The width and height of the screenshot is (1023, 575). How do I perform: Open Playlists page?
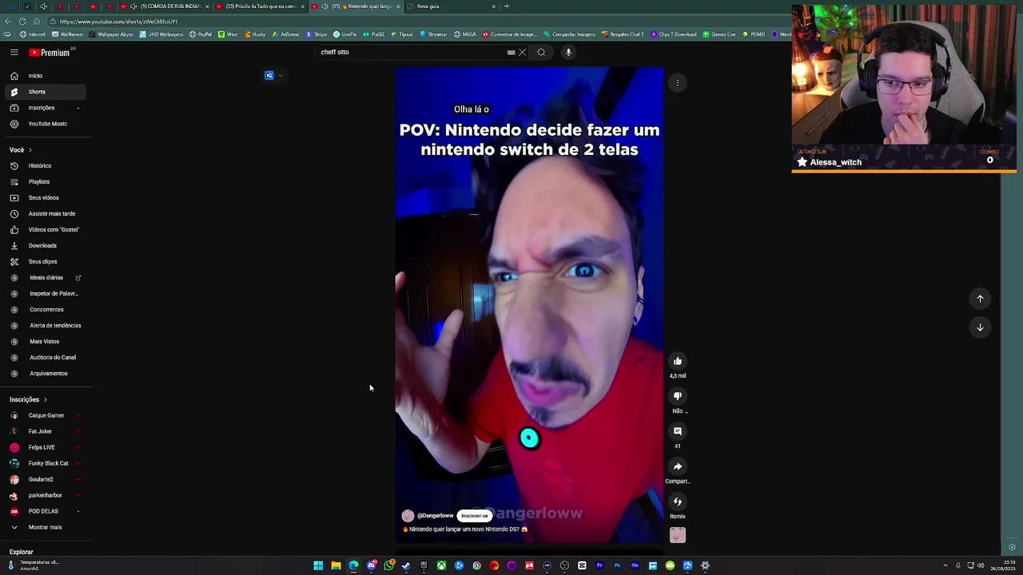coord(44,182)
